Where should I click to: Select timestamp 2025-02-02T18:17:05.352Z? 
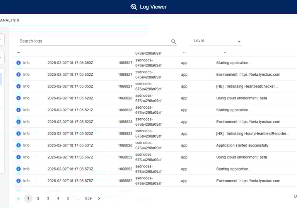(70, 75)
